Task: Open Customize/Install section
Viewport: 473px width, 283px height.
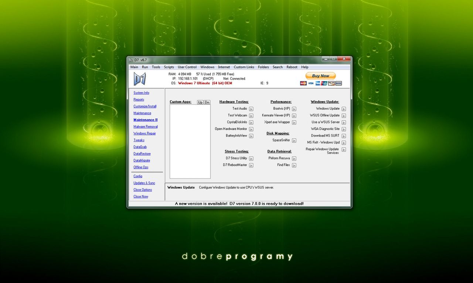Action: click(x=145, y=106)
